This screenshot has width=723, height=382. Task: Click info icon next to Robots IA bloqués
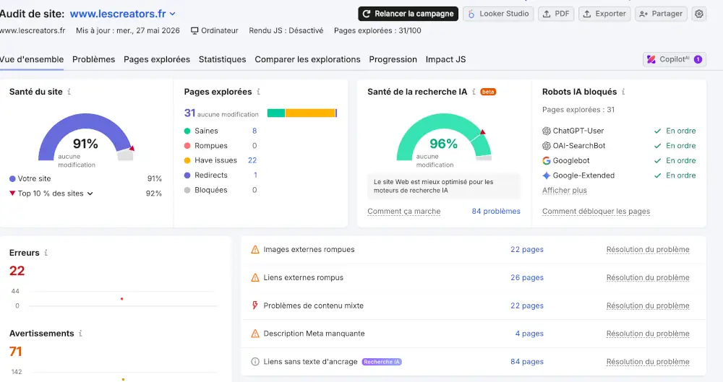pyautogui.click(x=623, y=92)
